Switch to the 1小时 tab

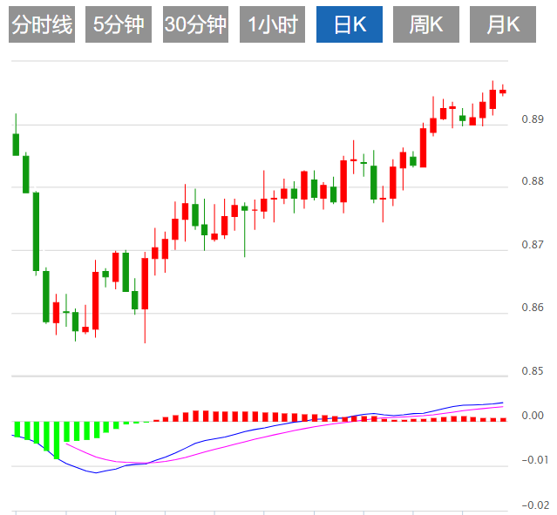point(272,25)
